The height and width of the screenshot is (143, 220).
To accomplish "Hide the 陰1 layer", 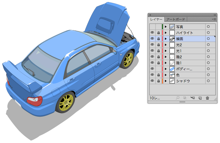I will pos(152,63).
